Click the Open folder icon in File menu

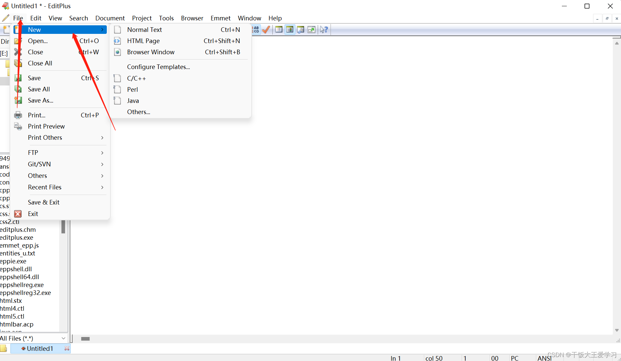click(18, 41)
